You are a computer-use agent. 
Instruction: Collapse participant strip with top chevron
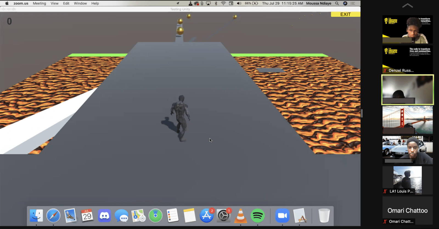pyautogui.click(x=407, y=5)
